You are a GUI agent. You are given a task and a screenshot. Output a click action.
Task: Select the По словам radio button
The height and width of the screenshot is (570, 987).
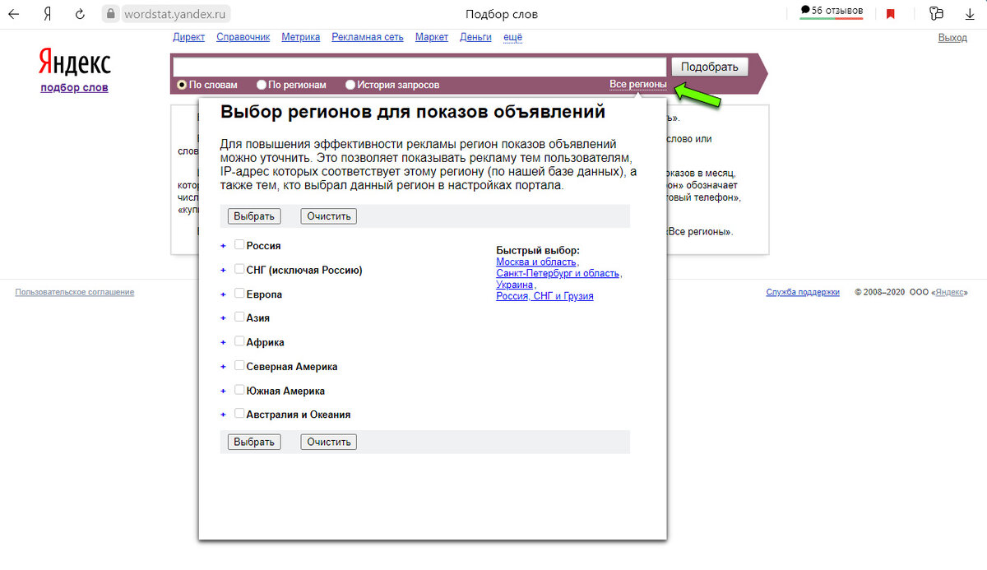(182, 85)
